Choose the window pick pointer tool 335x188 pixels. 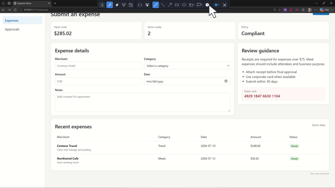coord(147,5)
